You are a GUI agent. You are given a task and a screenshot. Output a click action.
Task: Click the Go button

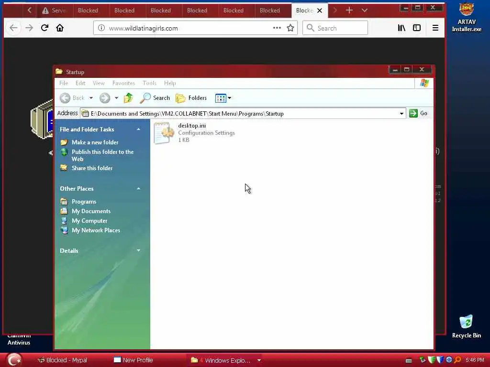pyautogui.click(x=418, y=113)
